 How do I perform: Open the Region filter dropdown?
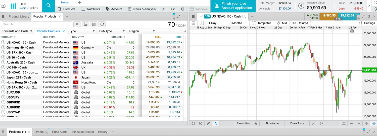142,31
